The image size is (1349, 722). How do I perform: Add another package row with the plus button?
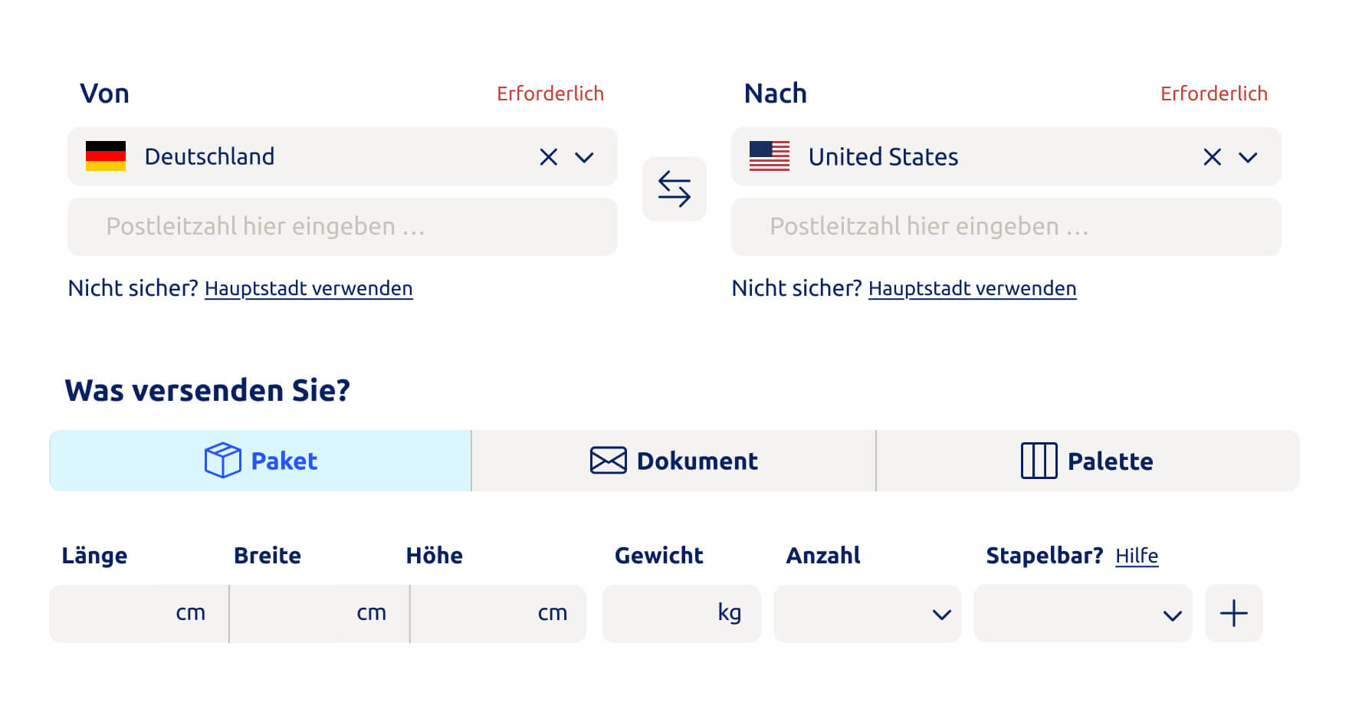click(x=1233, y=612)
